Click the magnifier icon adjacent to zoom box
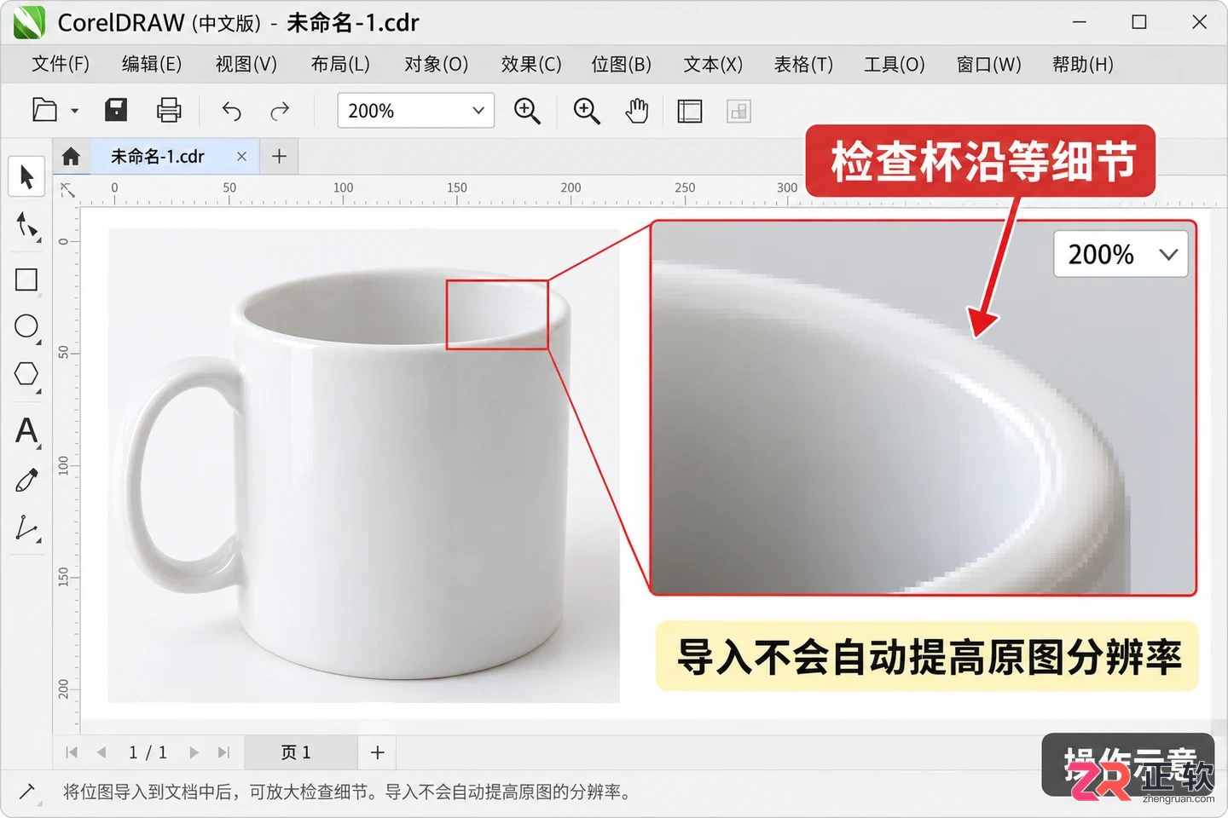This screenshot has width=1228, height=818. pyautogui.click(x=527, y=111)
